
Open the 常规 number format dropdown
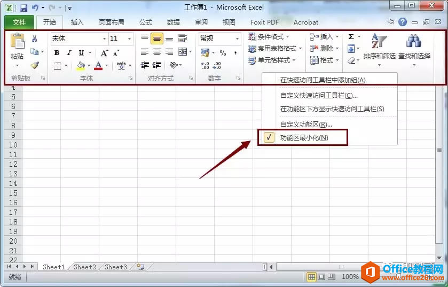(x=237, y=38)
